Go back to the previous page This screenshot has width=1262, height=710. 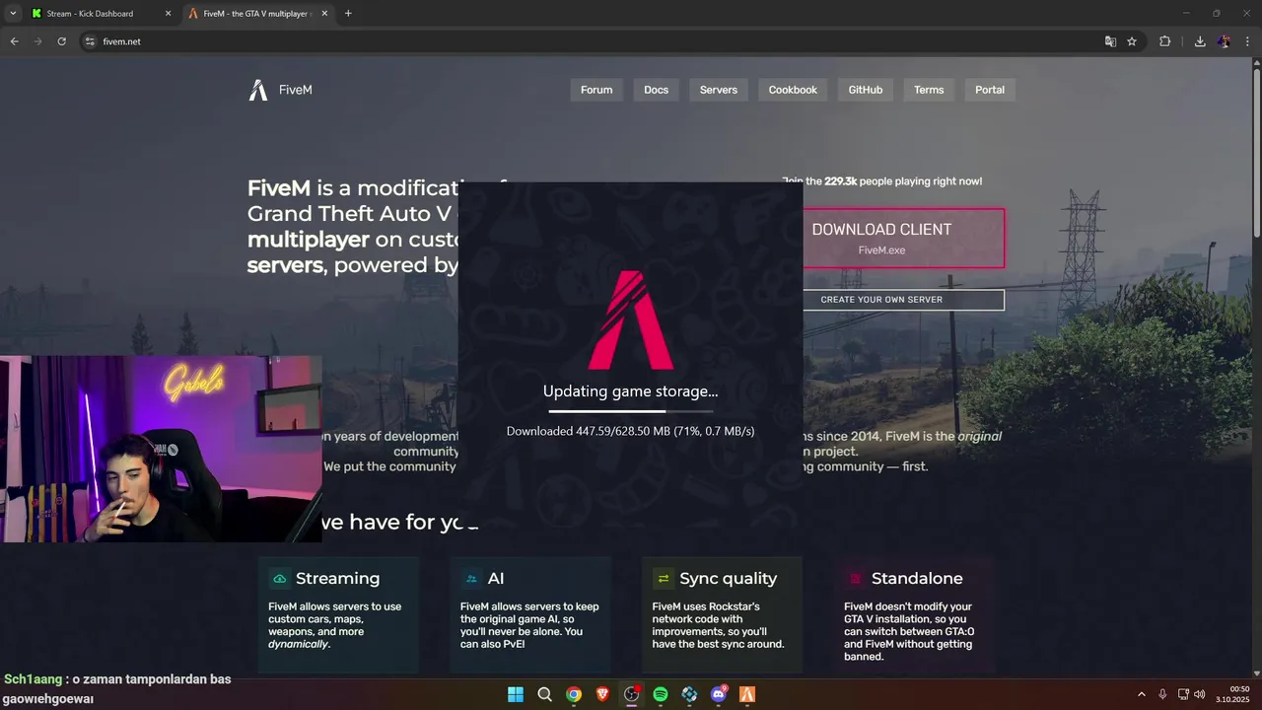(x=14, y=41)
